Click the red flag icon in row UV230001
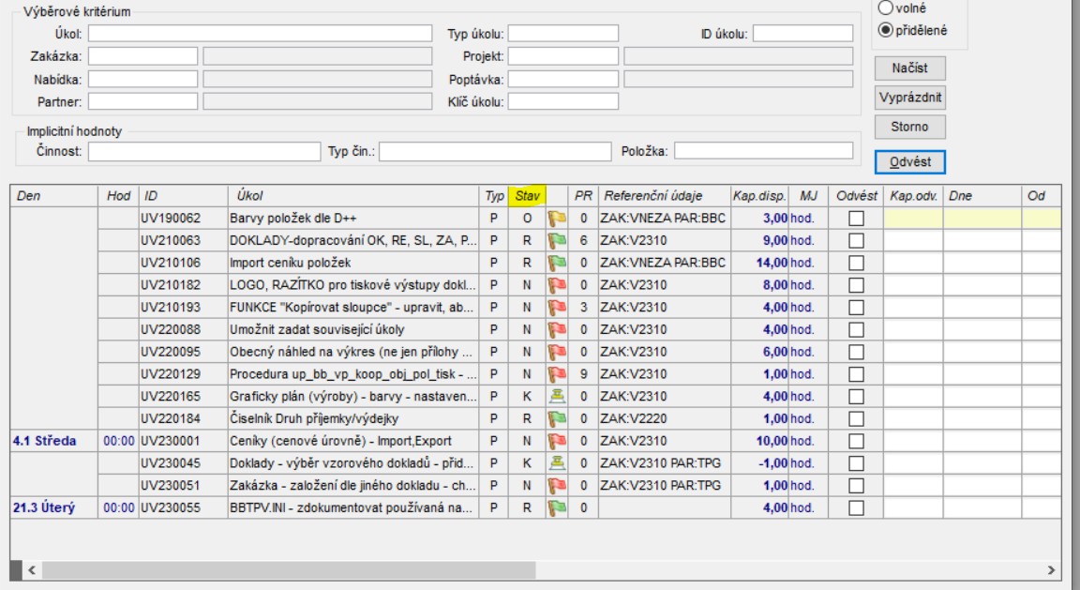The image size is (1080, 590). click(x=557, y=441)
